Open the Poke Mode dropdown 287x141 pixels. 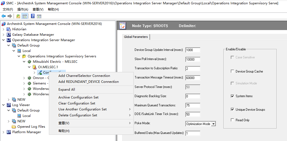pos(213,124)
